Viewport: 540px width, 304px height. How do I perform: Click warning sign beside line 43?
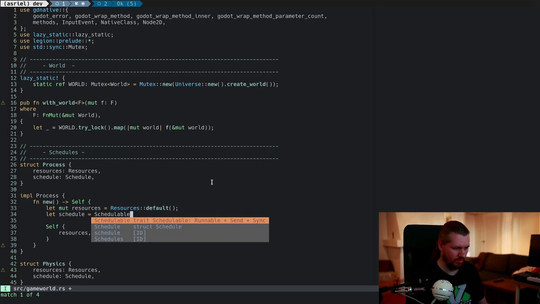point(3,270)
